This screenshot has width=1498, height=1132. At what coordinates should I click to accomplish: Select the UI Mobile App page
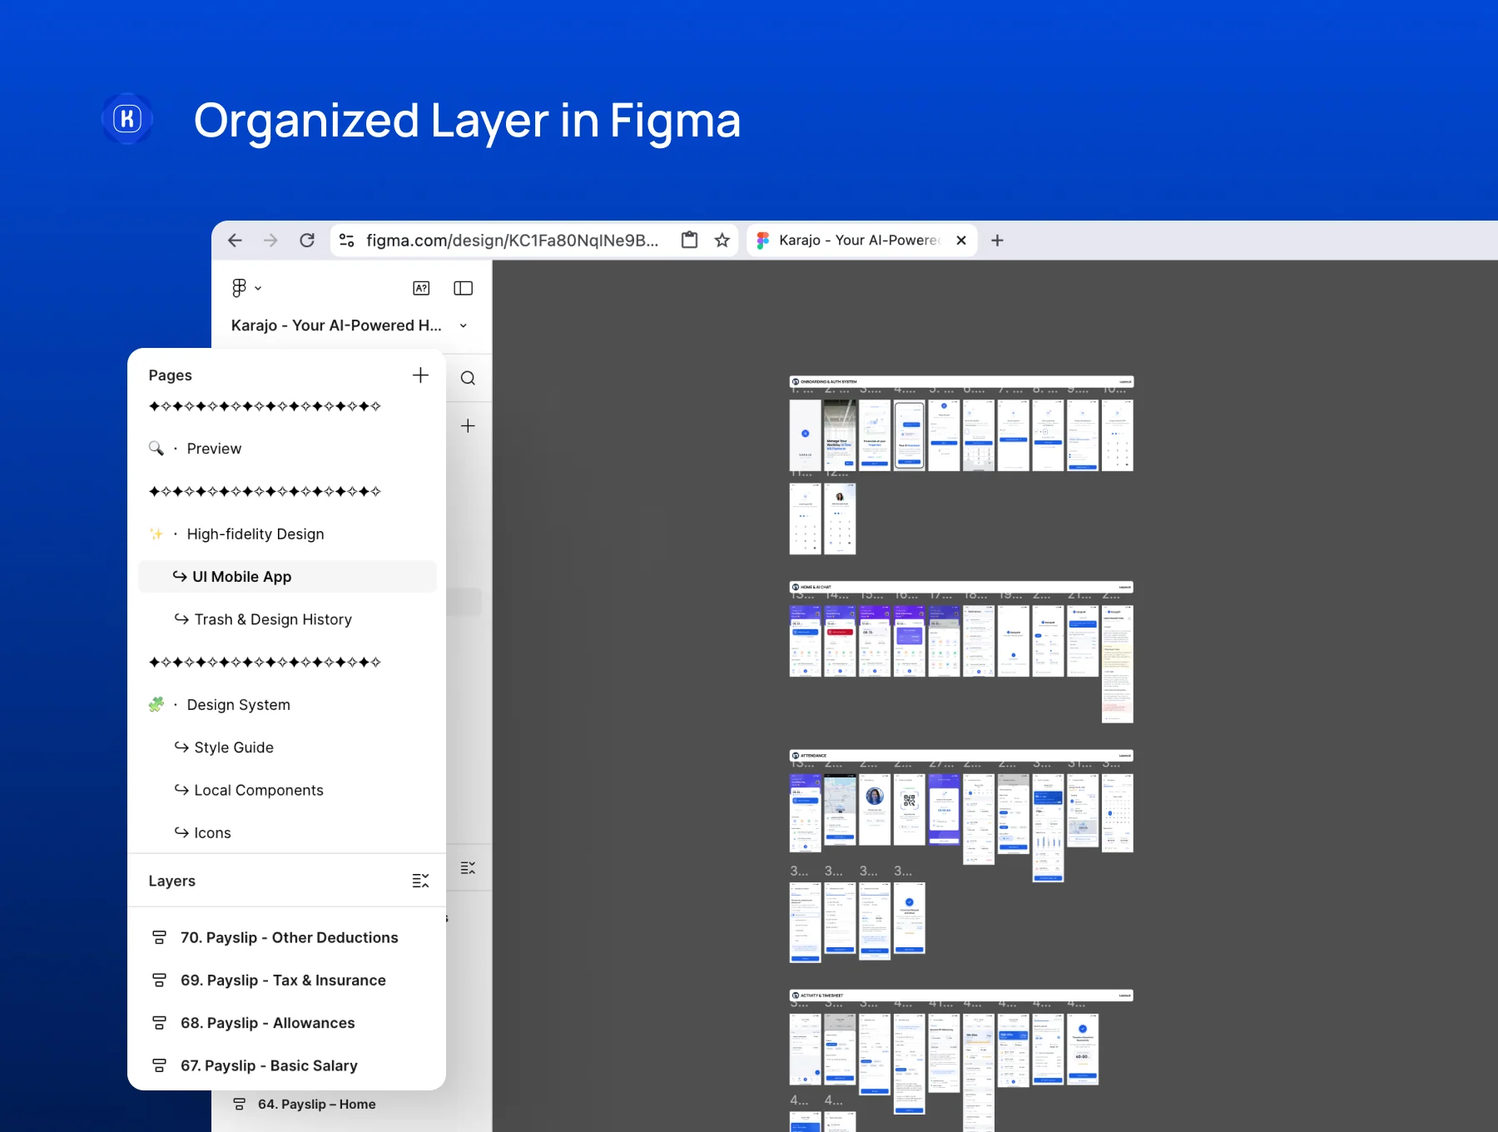click(x=287, y=577)
